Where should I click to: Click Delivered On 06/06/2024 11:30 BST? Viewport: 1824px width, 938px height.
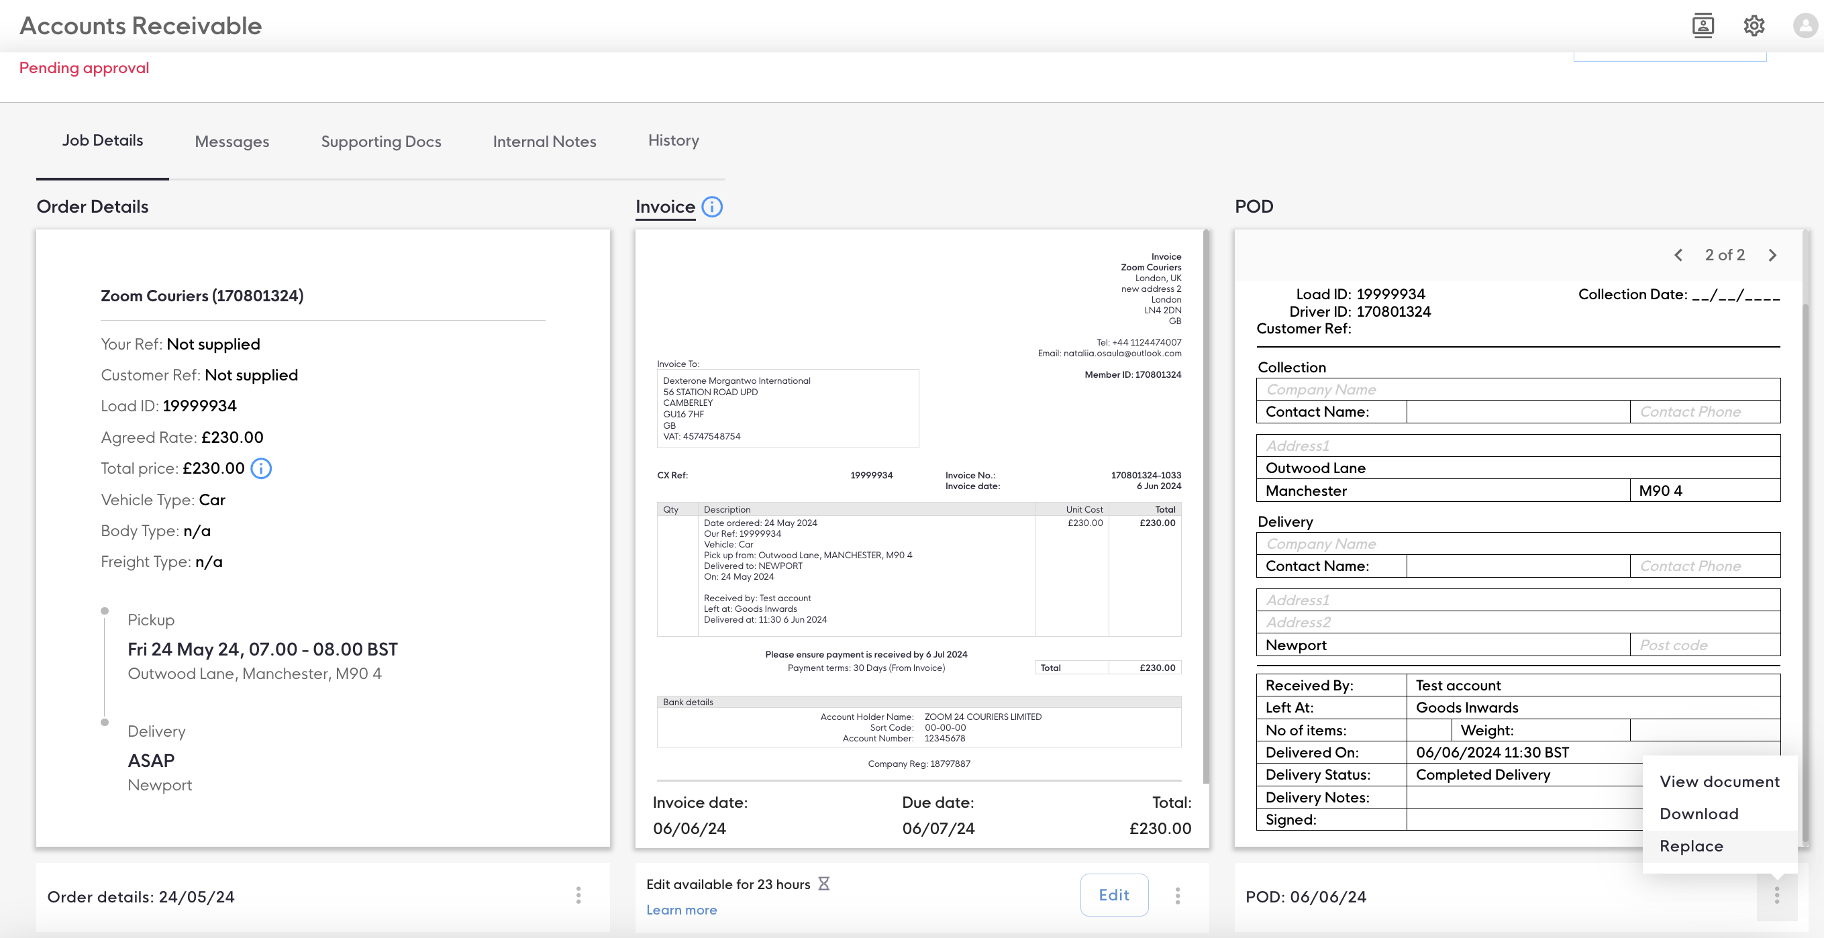click(1492, 753)
